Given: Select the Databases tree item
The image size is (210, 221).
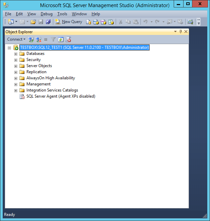Looking at the screenshot, I should 35,54.
